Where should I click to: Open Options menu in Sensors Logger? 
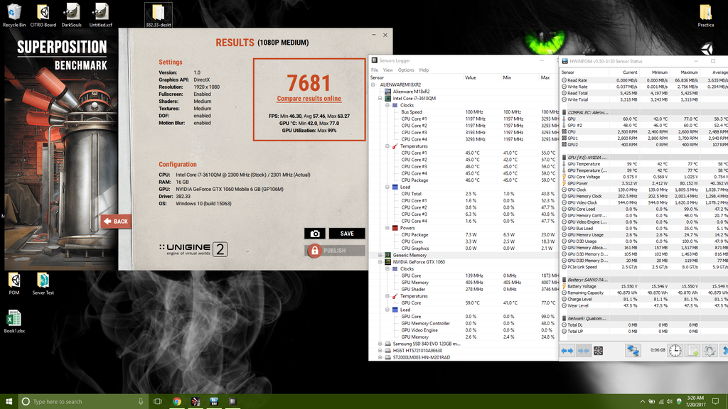point(406,70)
